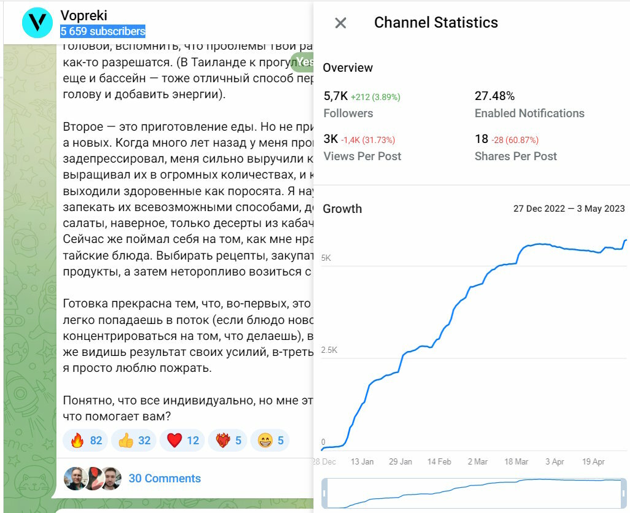Close the Channel Statistics panel

tap(340, 23)
